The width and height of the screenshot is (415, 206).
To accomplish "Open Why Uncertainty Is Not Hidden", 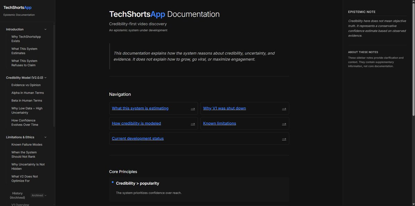I will point(28,166).
